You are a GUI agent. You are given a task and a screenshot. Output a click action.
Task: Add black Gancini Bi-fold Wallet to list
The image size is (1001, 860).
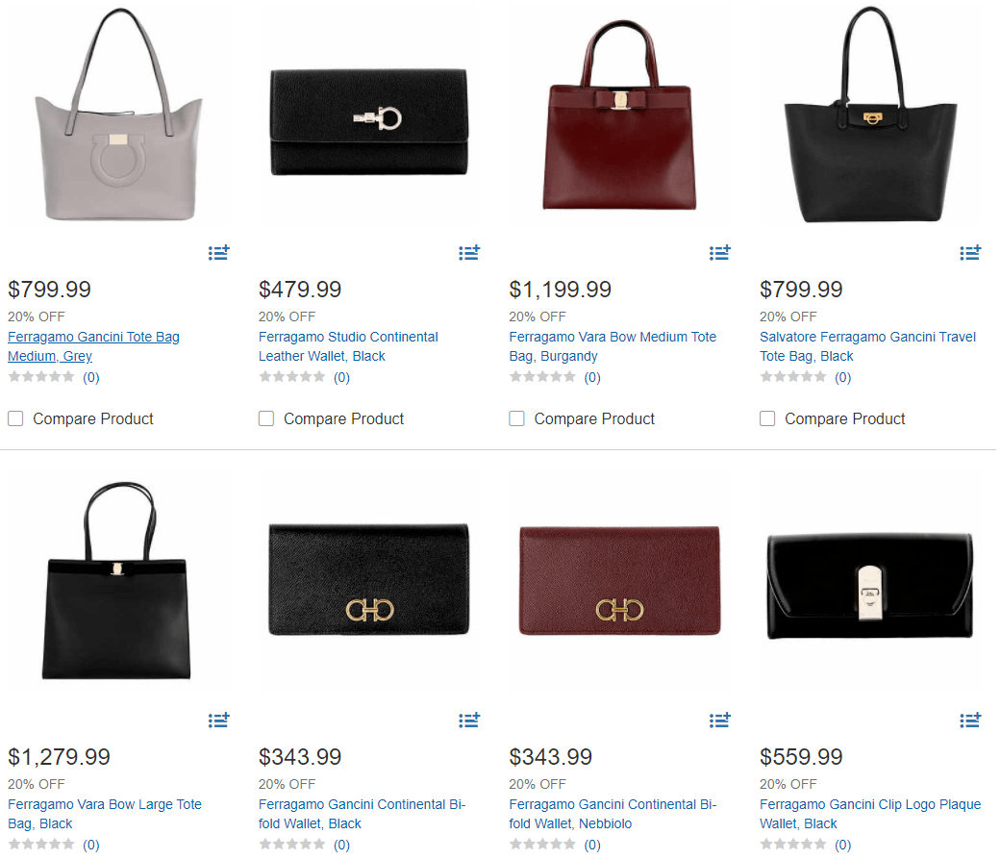469,720
